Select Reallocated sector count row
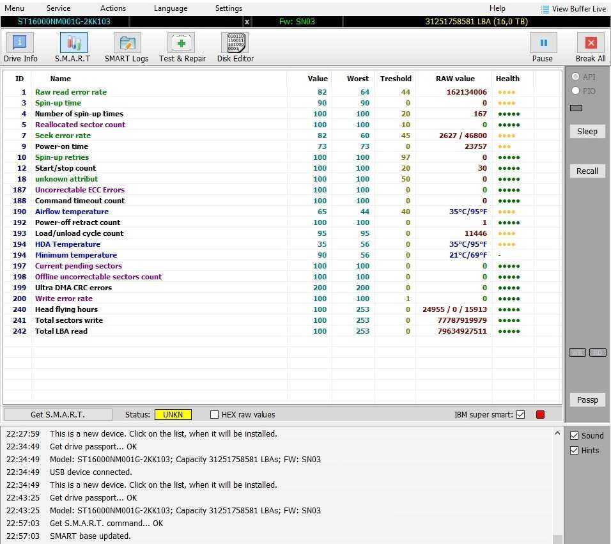Screen dimensions: 611x544 [282, 125]
